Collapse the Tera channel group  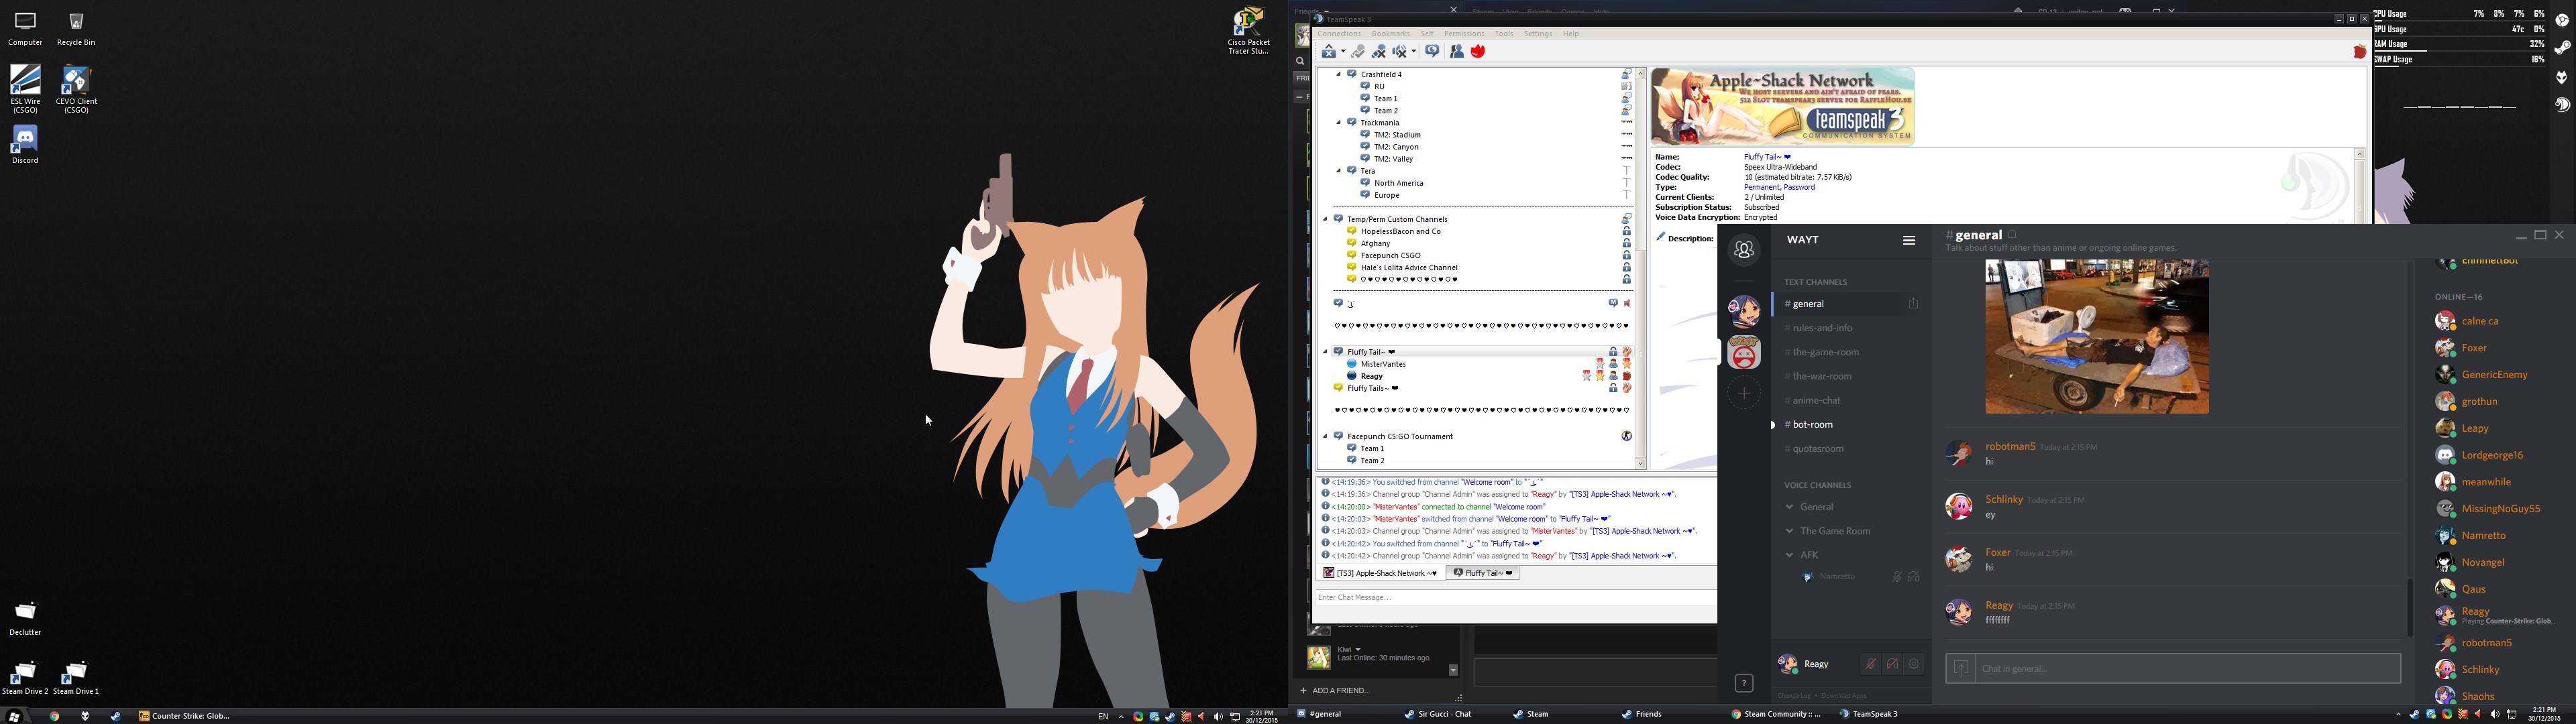pyautogui.click(x=1339, y=171)
